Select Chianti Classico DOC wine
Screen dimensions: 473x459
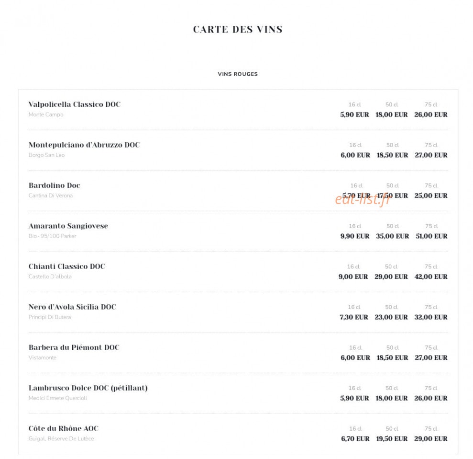click(x=66, y=266)
